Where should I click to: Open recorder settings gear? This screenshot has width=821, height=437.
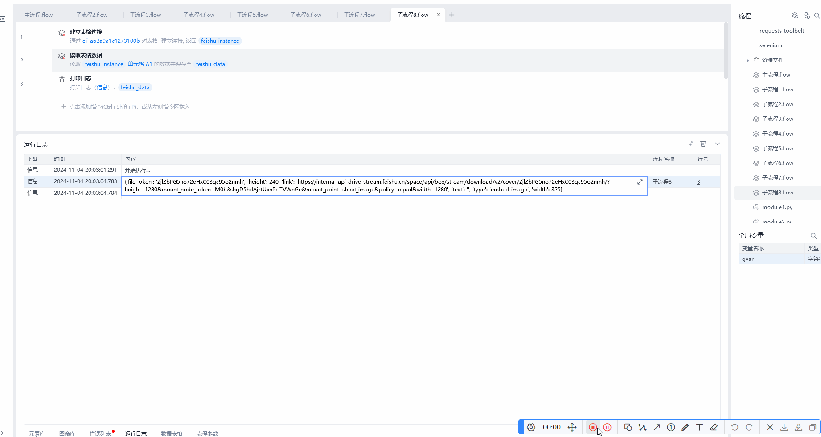click(531, 427)
